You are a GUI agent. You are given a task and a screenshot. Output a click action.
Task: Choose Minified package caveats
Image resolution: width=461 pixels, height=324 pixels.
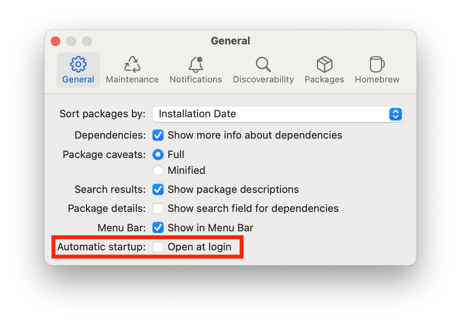[x=158, y=171]
